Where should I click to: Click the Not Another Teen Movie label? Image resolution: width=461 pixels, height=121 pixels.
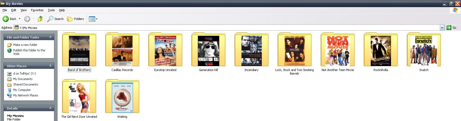coord(338,70)
